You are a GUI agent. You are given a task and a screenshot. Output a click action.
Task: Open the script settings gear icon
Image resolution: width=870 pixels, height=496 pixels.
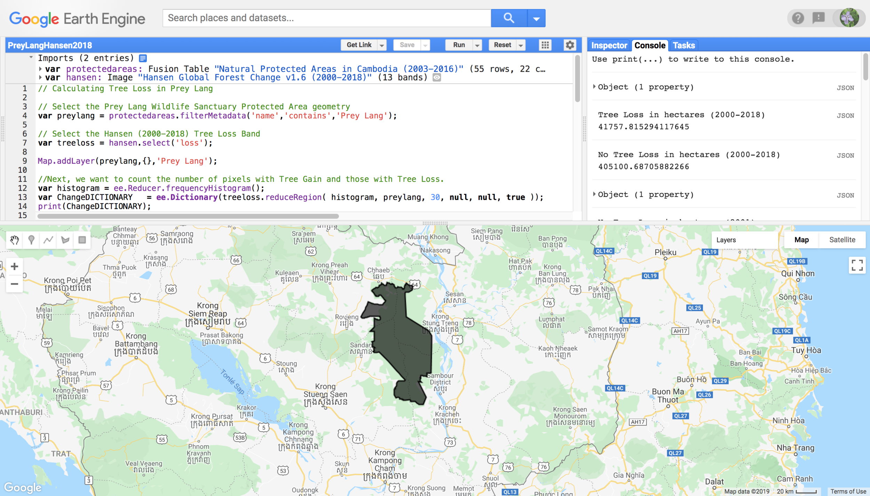570,45
